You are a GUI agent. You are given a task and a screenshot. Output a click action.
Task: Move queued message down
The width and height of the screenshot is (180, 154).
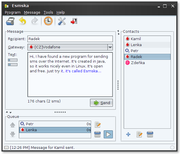click(x=13, y=134)
